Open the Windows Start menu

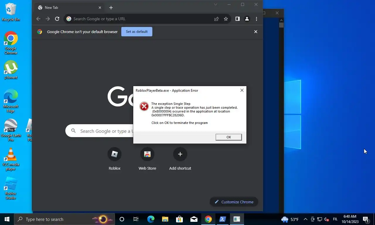7,219
